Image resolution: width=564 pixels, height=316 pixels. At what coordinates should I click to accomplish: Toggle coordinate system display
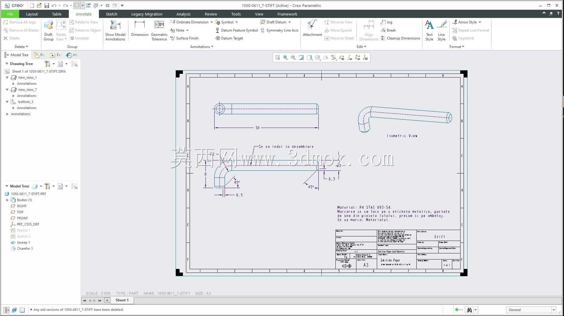366,57
